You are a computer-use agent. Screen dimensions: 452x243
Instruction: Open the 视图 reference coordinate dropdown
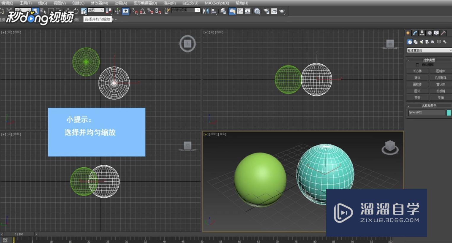pos(96,10)
